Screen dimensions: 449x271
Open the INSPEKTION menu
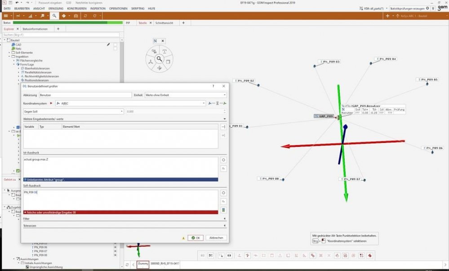coord(98,9)
